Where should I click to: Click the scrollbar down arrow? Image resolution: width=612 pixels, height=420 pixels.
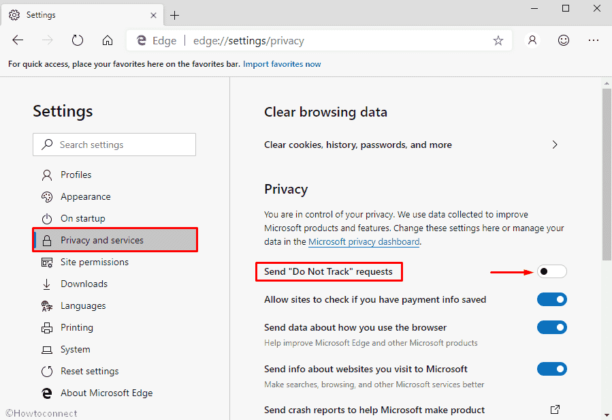(x=607, y=415)
